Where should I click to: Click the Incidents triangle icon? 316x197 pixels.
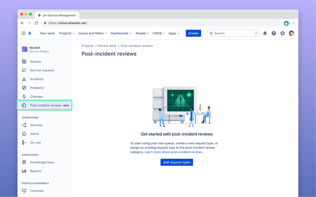pyautogui.click(x=24, y=79)
